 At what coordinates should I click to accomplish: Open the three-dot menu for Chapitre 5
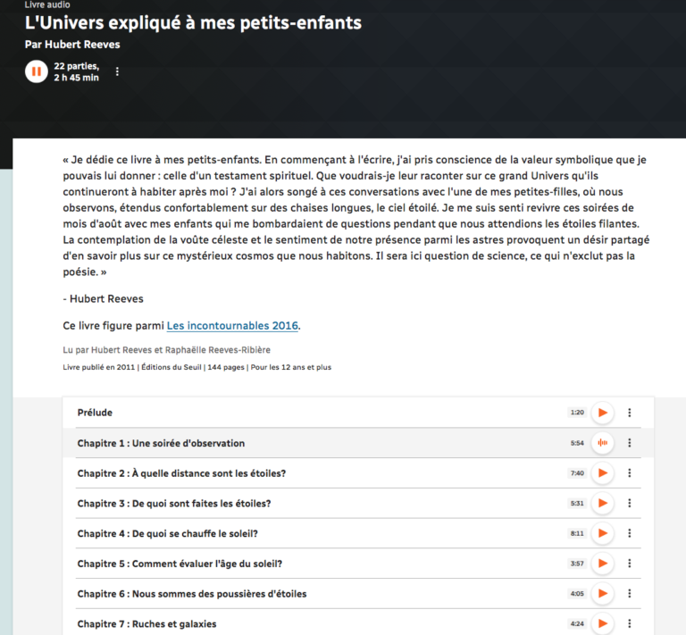630,564
